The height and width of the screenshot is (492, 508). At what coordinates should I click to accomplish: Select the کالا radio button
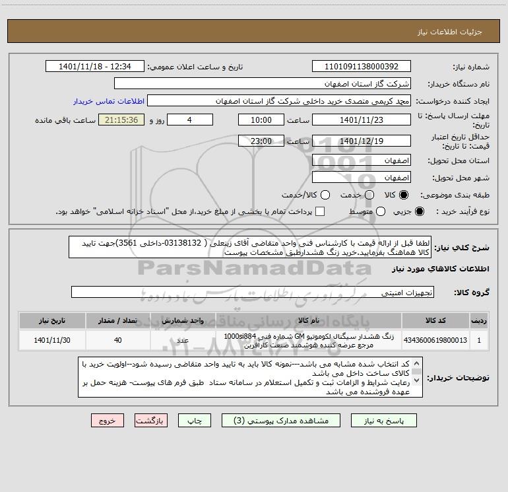(404, 195)
